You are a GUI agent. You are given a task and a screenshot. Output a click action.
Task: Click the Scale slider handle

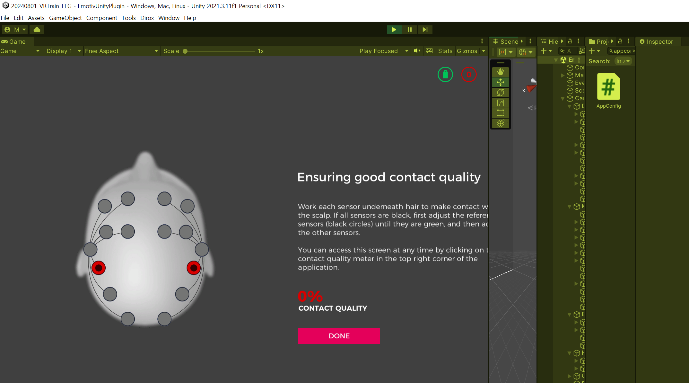point(185,51)
